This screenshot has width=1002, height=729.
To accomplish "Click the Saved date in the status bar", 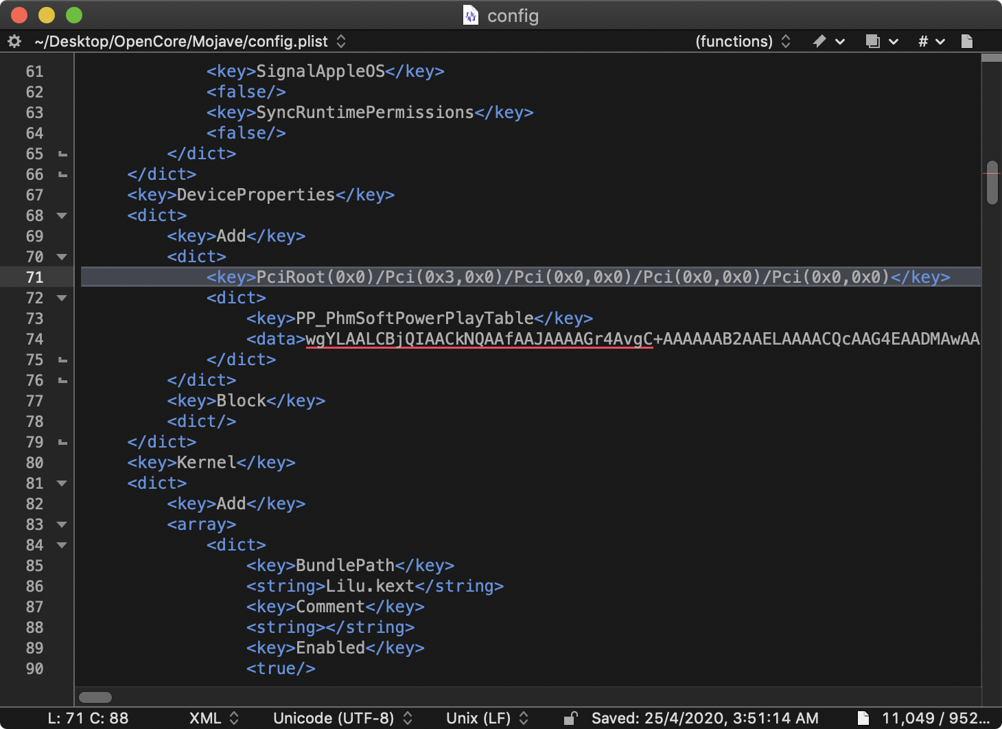I will coord(705,718).
